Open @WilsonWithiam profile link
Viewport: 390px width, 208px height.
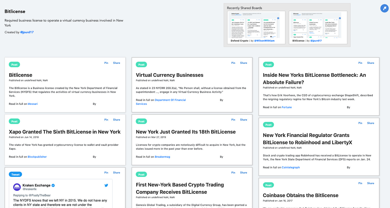264,41
